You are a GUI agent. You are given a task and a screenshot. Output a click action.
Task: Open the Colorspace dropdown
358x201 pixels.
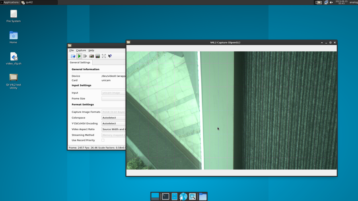[114, 118]
